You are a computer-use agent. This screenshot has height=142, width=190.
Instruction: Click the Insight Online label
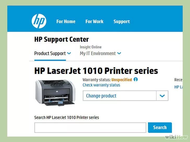91,47
